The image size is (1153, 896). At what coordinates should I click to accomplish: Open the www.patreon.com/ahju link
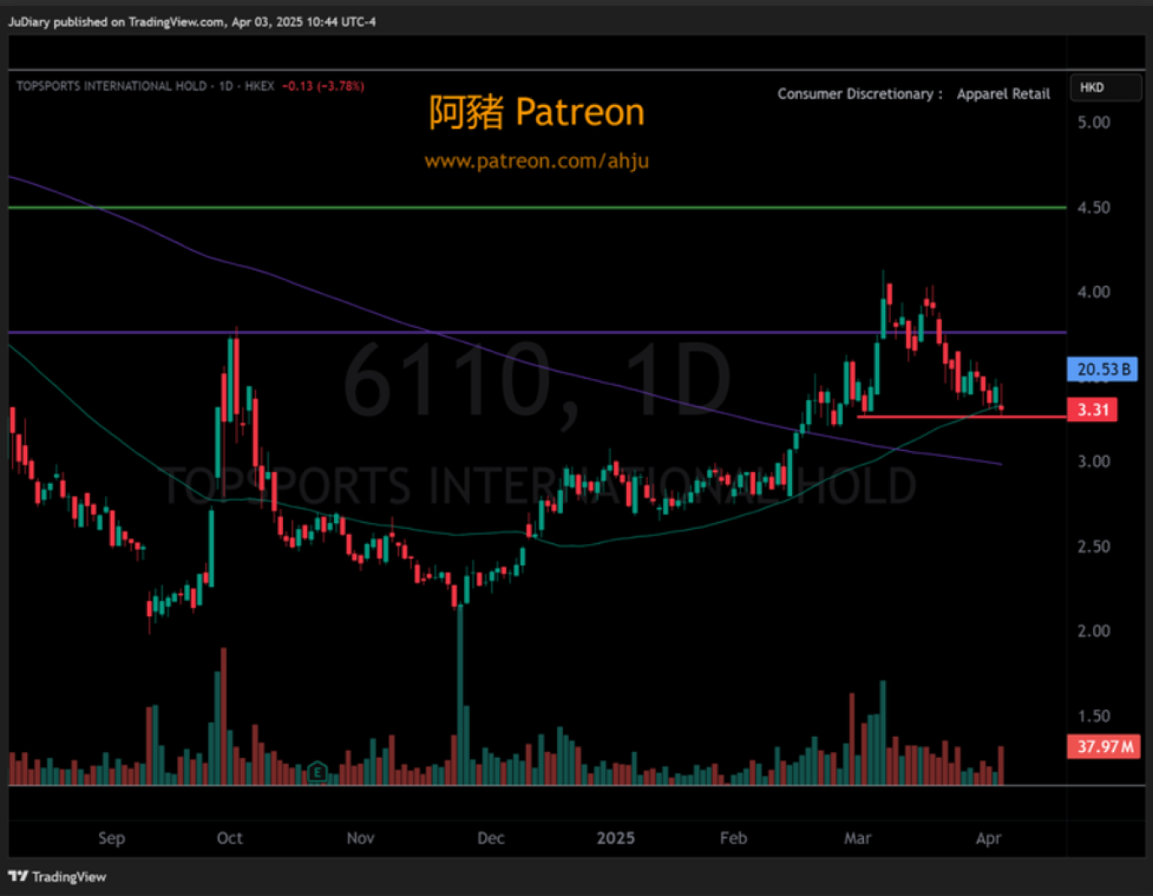click(537, 161)
